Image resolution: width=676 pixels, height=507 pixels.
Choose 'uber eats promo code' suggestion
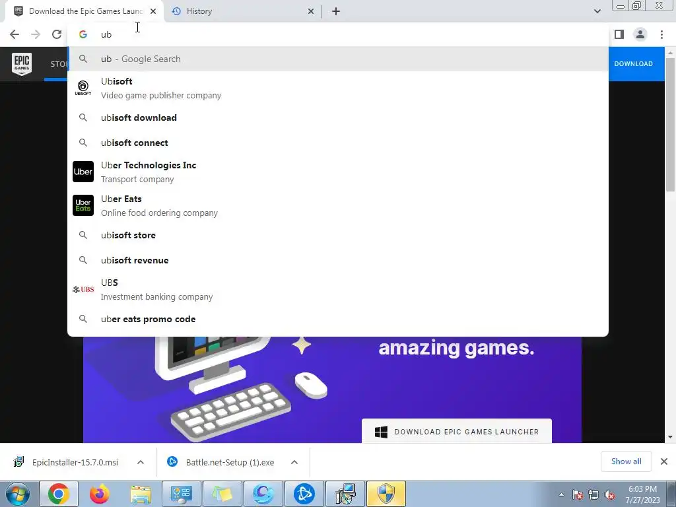[338, 319]
